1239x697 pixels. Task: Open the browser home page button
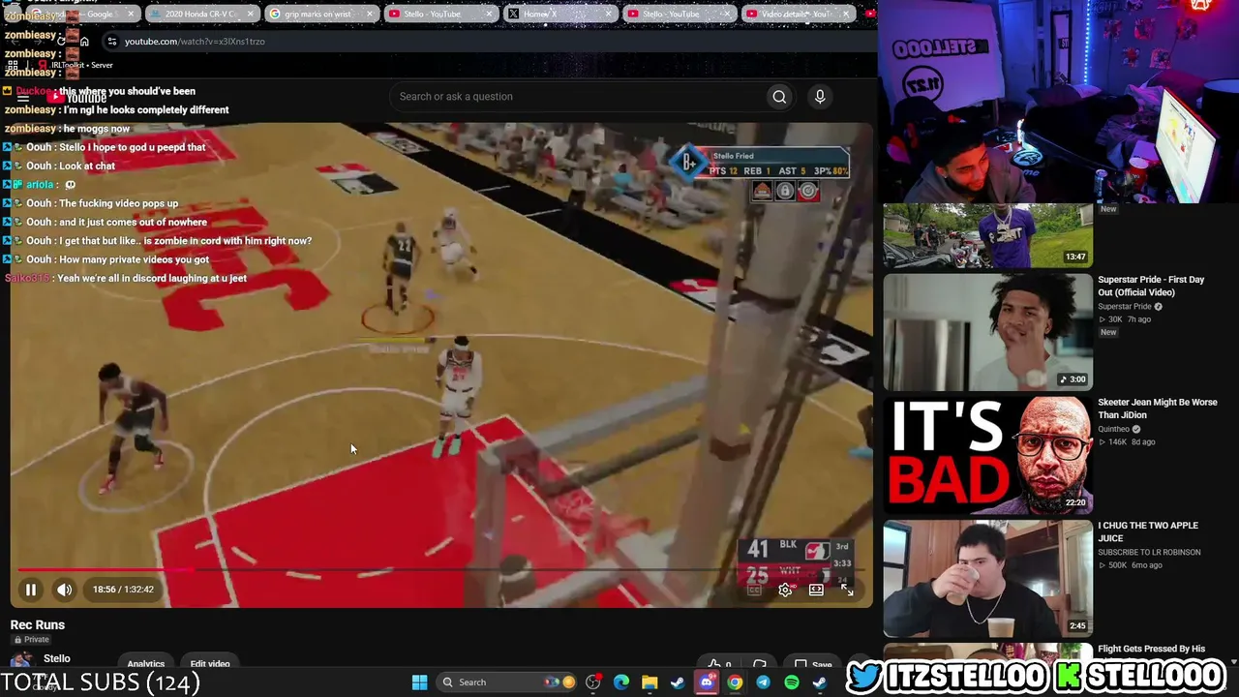point(84,42)
